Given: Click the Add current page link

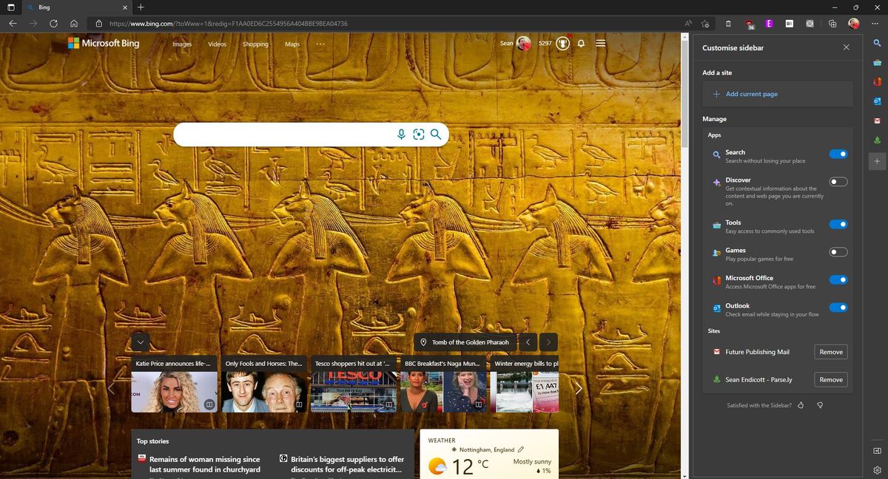Looking at the screenshot, I should [x=752, y=94].
